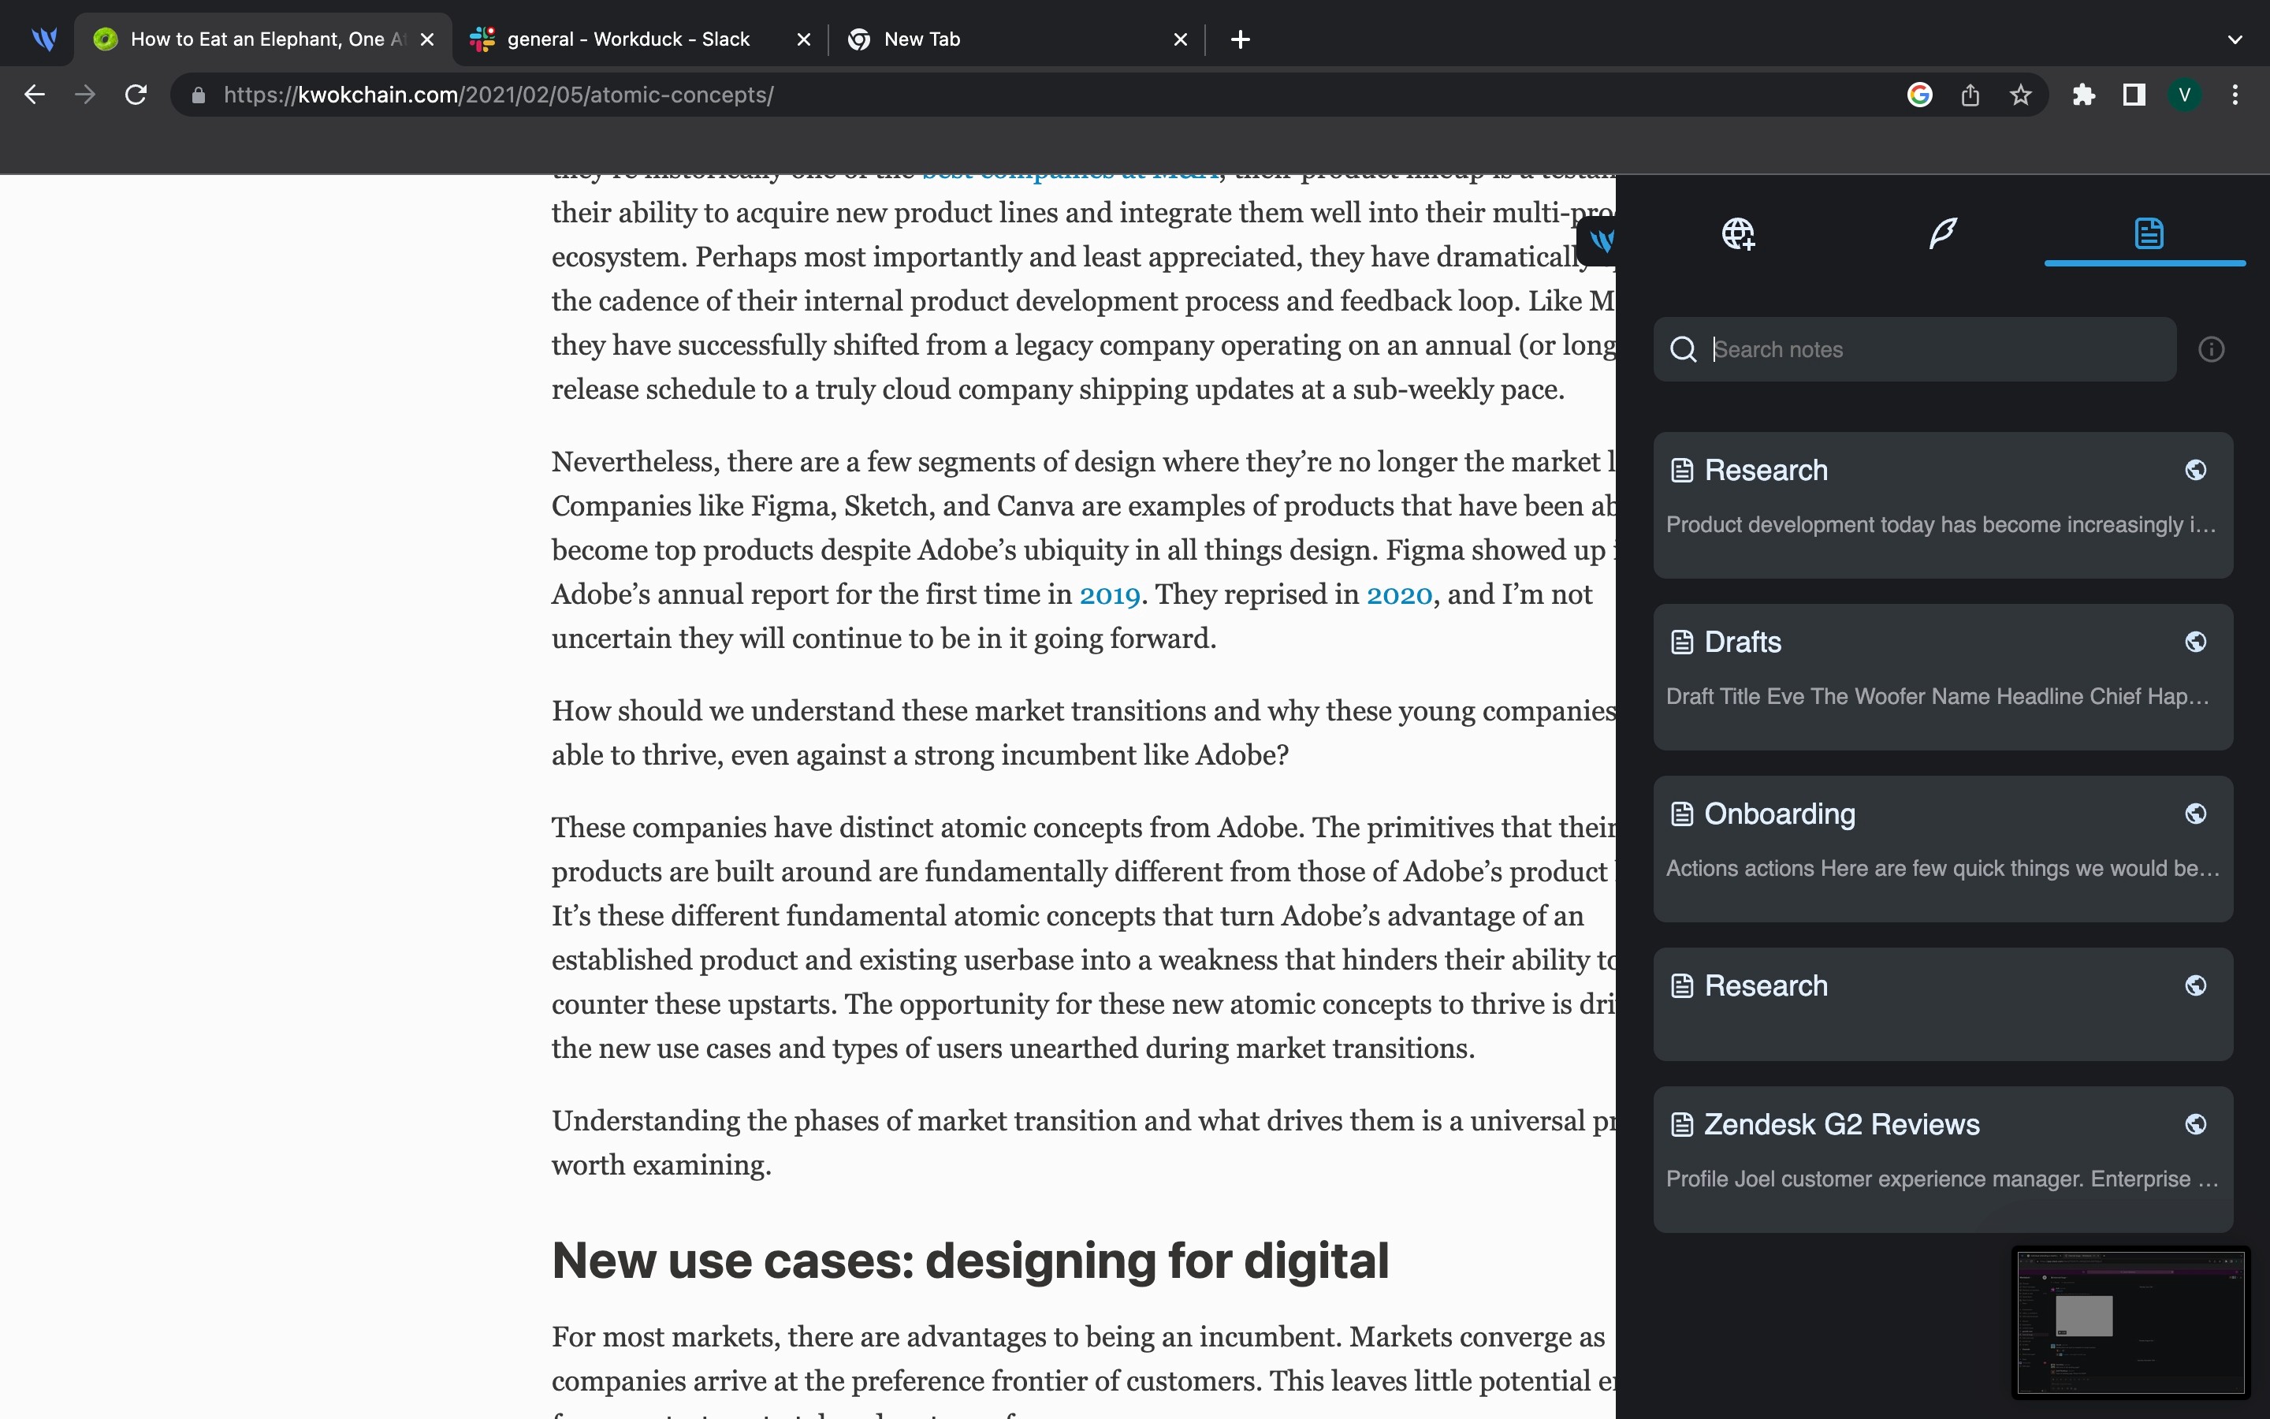Click the globe icon on Drafts note
The height and width of the screenshot is (1419, 2270).
2195,642
